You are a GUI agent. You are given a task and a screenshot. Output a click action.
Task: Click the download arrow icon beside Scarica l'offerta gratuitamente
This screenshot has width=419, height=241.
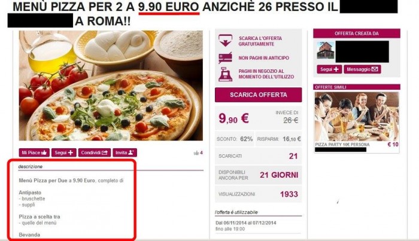(x=225, y=41)
